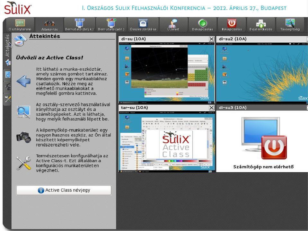Open the Távsegítség remote help tool
The width and height of the screenshot is (308, 231).
coord(290,25)
